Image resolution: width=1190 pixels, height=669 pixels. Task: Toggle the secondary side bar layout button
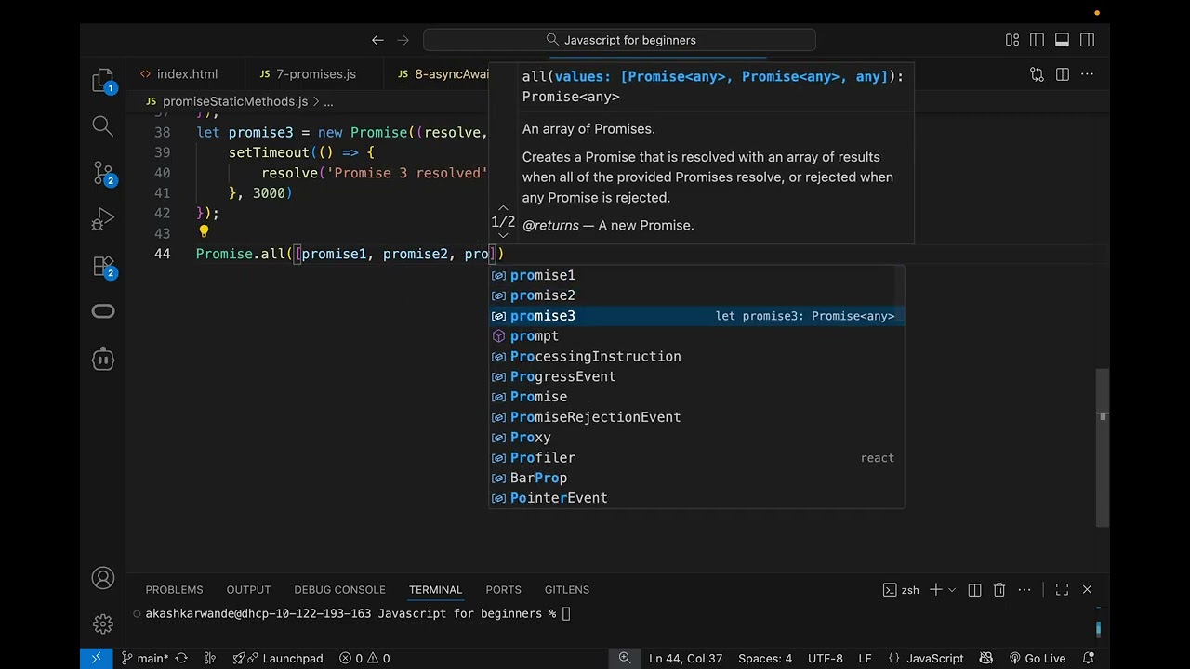[1087, 40]
